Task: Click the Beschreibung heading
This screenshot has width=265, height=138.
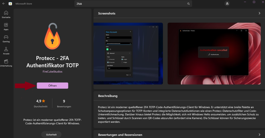Action: pos(108,96)
